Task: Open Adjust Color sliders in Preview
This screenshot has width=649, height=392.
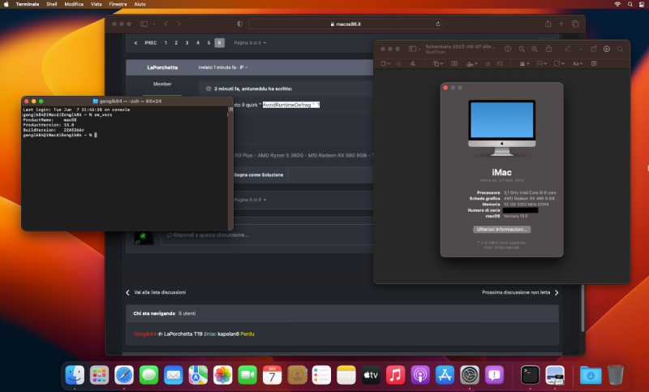Action: 488,64
